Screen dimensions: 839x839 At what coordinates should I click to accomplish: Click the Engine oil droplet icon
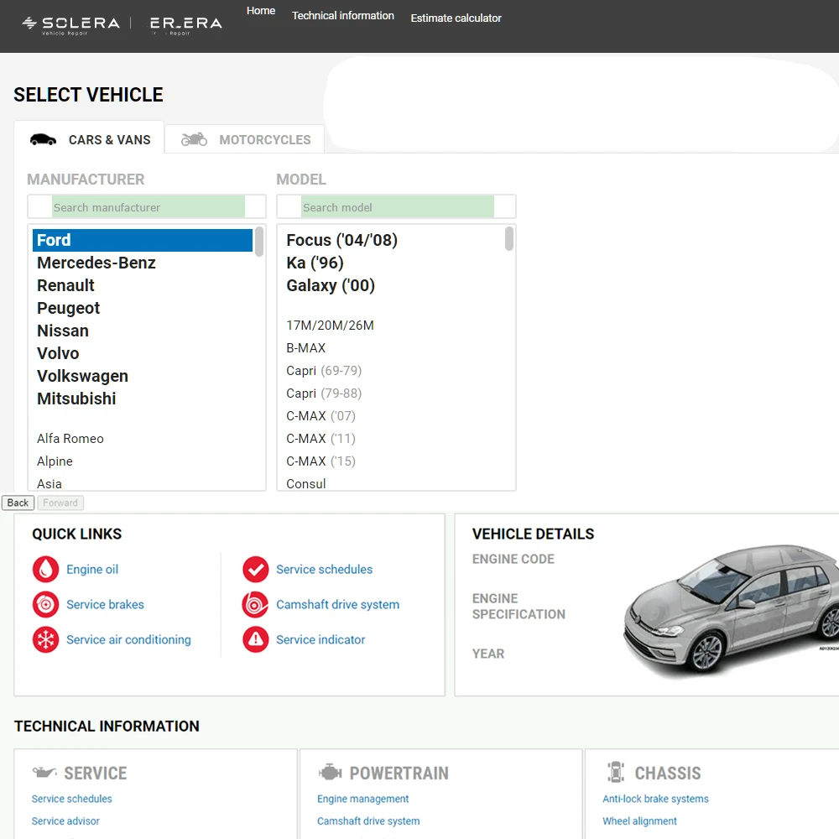coord(45,570)
